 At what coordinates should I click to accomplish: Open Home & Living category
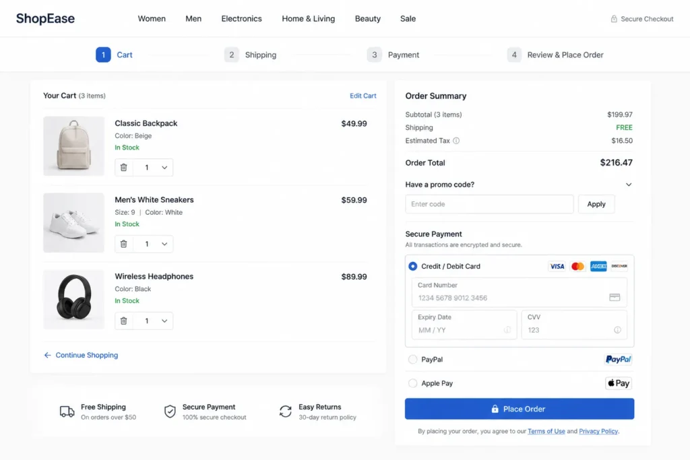coord(309,18)
